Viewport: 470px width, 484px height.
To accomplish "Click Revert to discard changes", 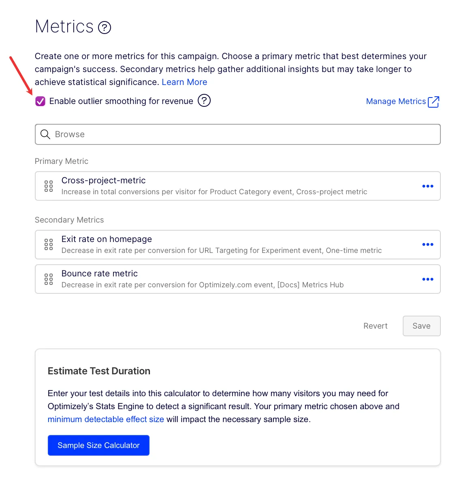I will 375,326.
